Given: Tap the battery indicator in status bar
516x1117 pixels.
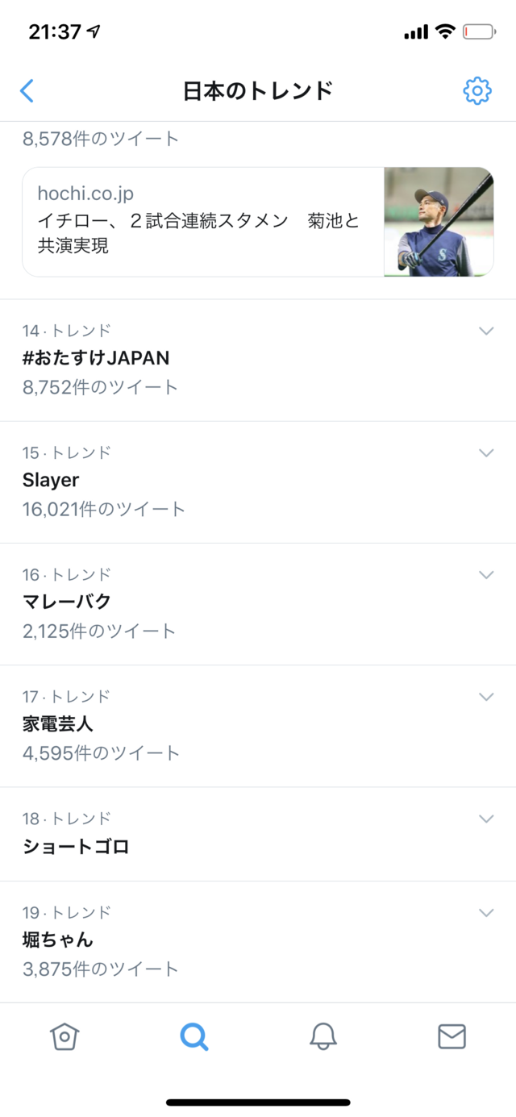Looking at the screenshot, I should tap(480, 32).
